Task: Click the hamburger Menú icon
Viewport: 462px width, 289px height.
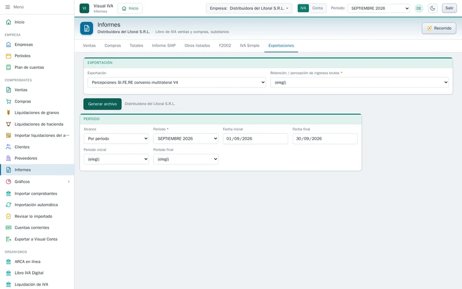Action: (x=8, y=7)
